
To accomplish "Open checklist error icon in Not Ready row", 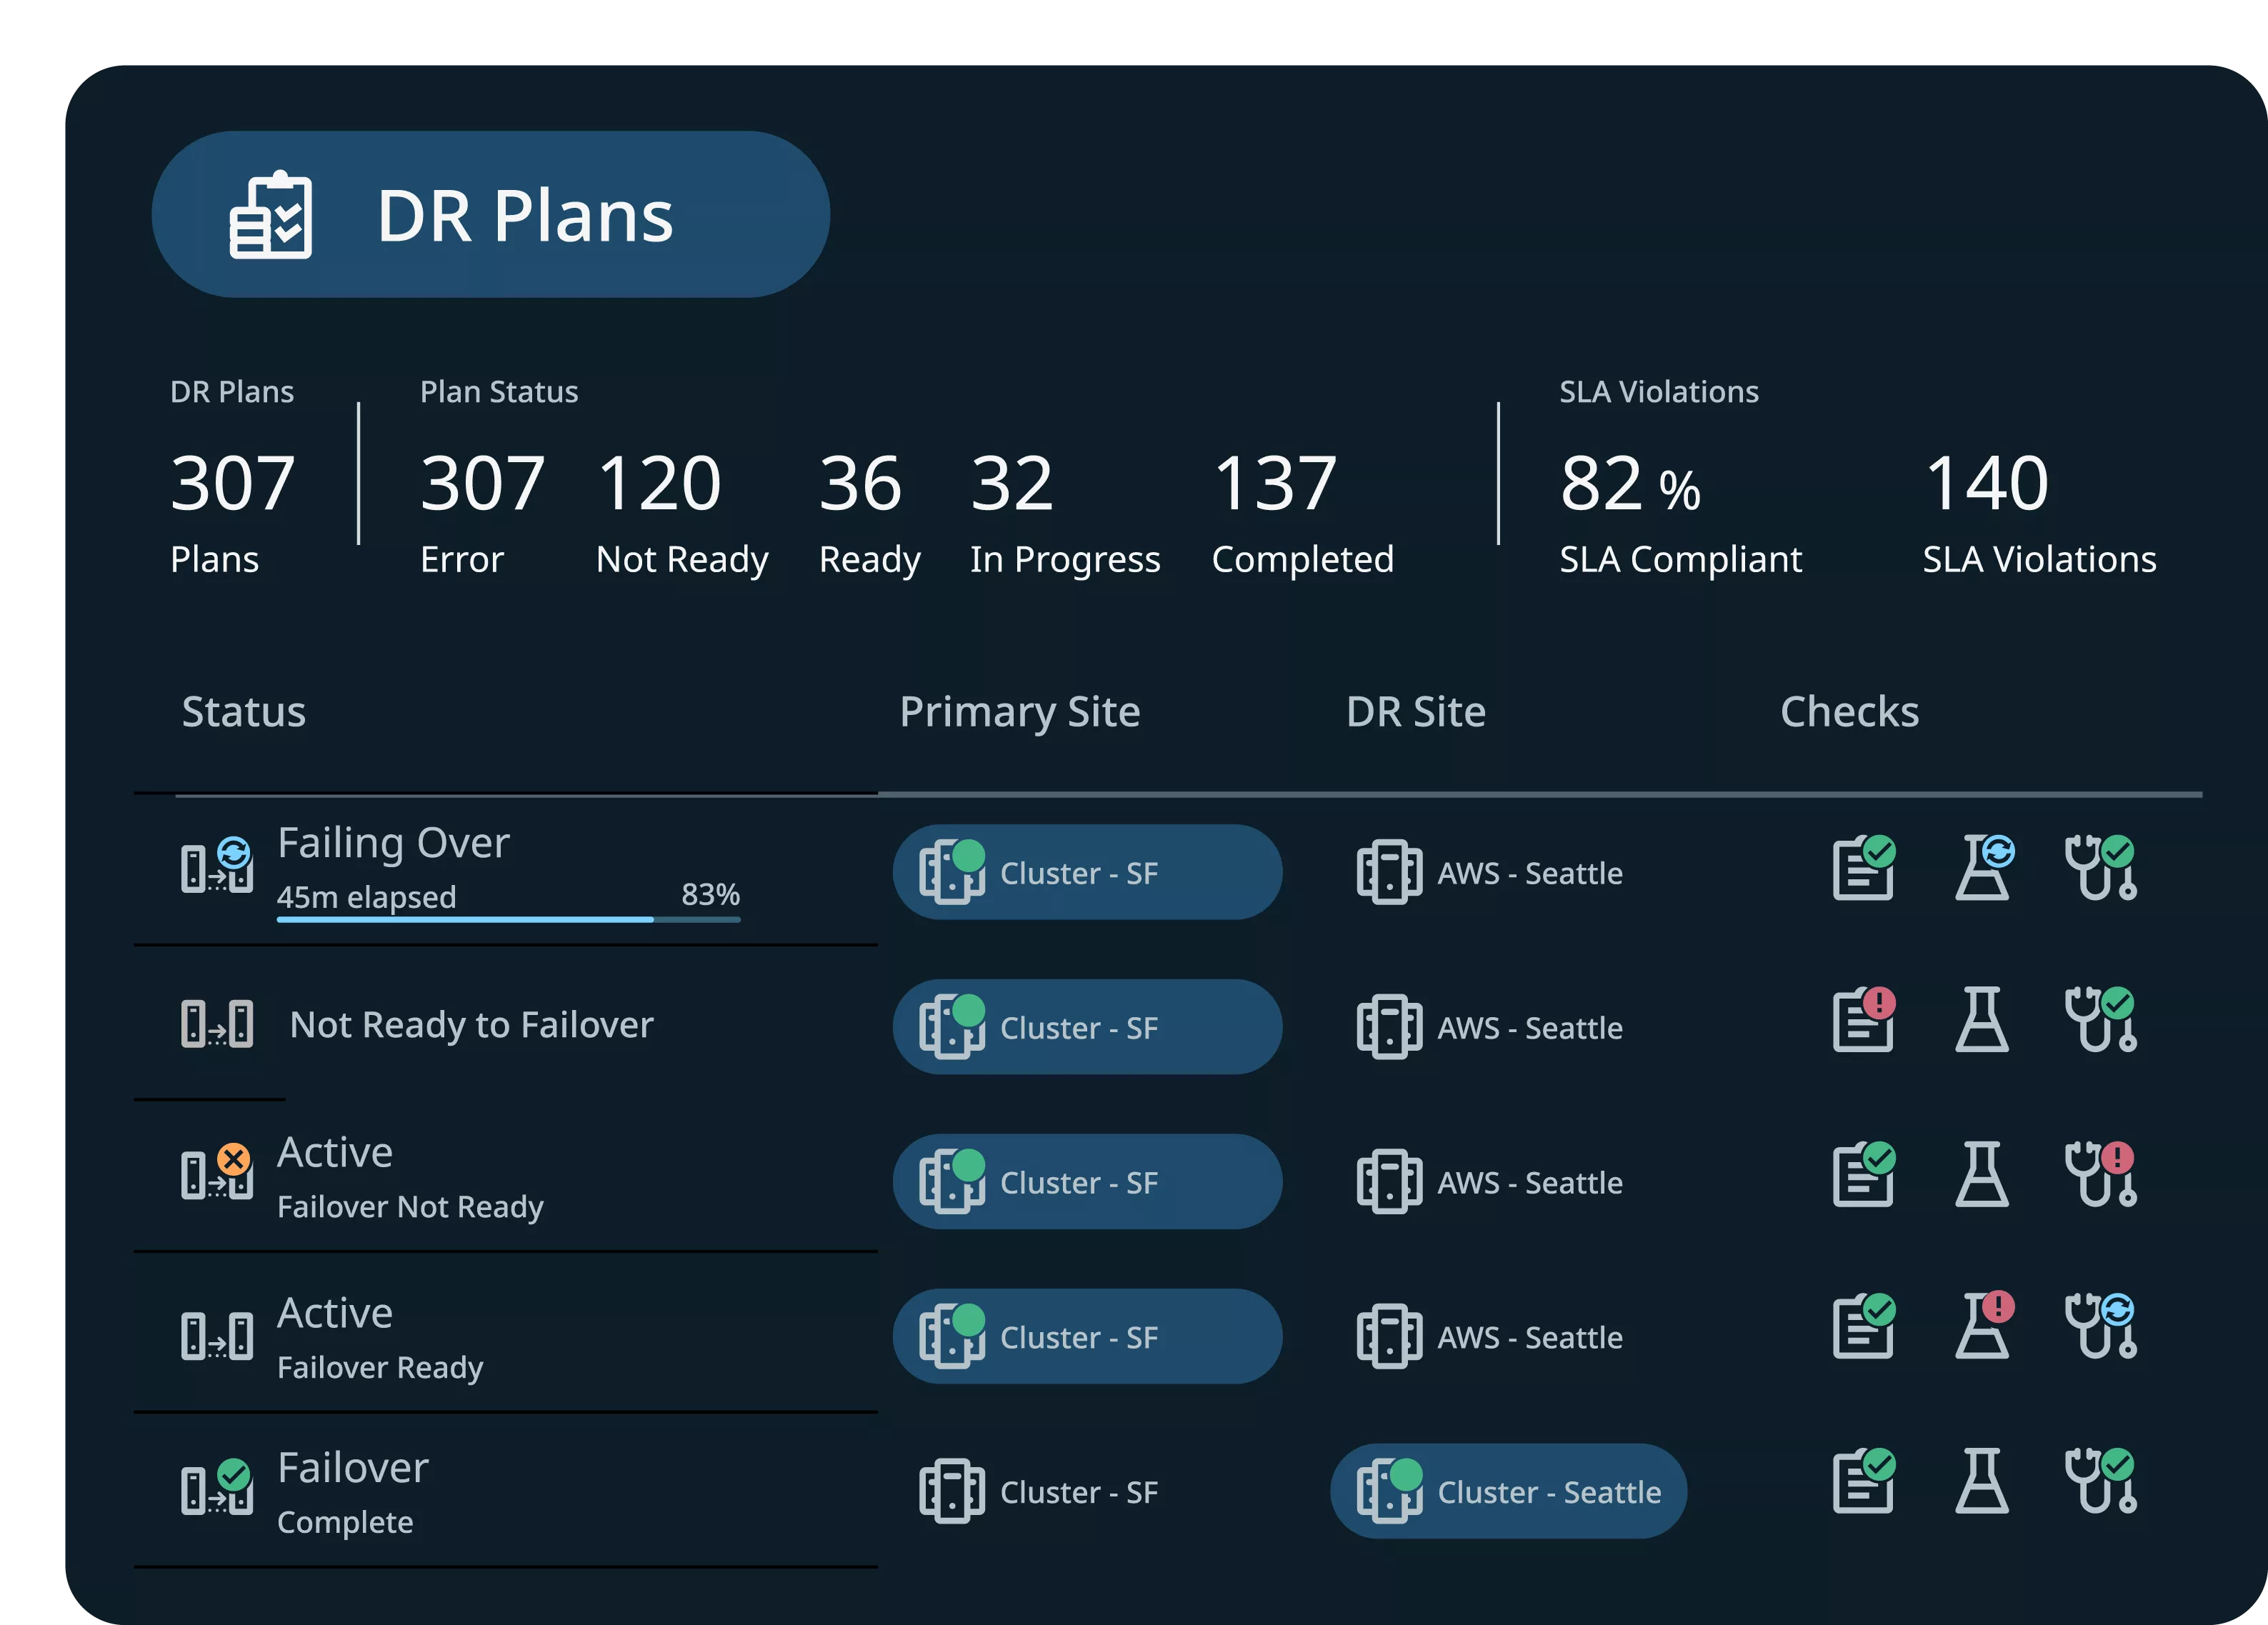I will click(1864, 1019).
